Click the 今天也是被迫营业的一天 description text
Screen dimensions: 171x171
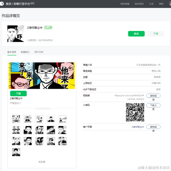(148, 65)
